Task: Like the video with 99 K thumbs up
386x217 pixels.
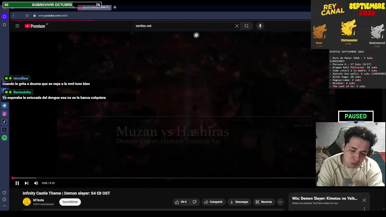Action: (181, 202)
